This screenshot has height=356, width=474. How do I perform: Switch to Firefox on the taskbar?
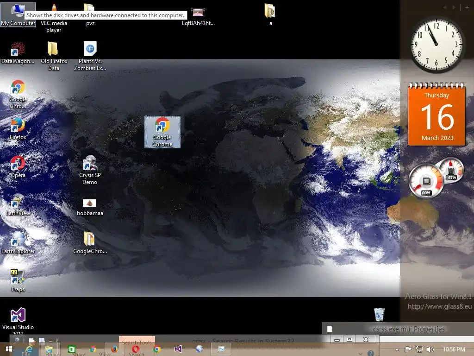(x=114, y=349)
